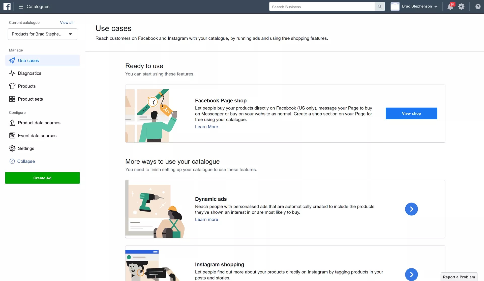Click the help question mark icon
The width and height of the screenshot is (484, 281).
[478, 7]
